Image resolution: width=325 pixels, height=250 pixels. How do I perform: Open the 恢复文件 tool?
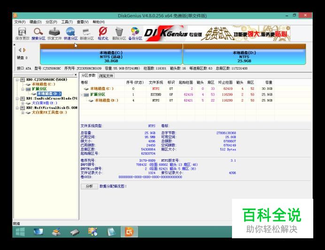pyautogui.click(x=54, y=33)
